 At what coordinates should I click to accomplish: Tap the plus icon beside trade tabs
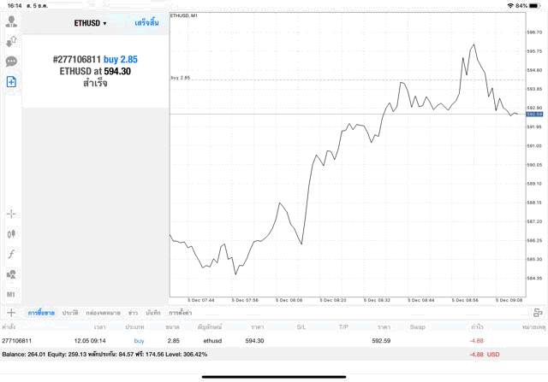[11, 313]
